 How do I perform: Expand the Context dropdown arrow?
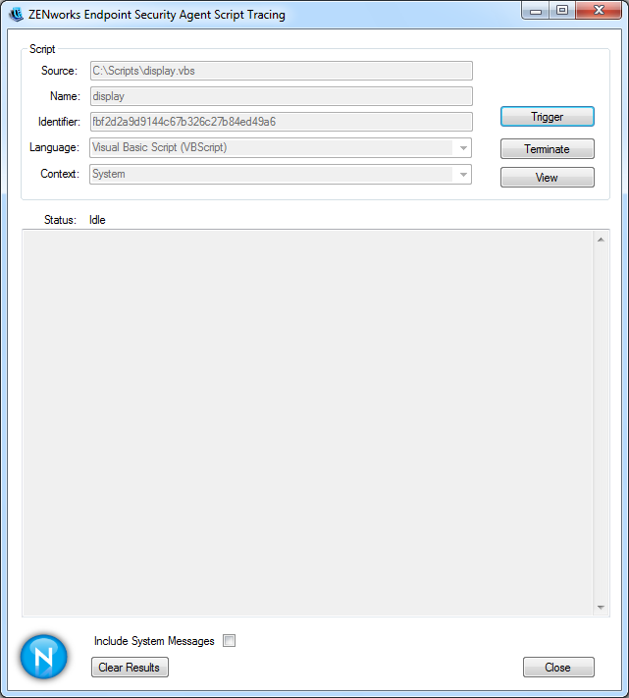[x=463, y=174]
